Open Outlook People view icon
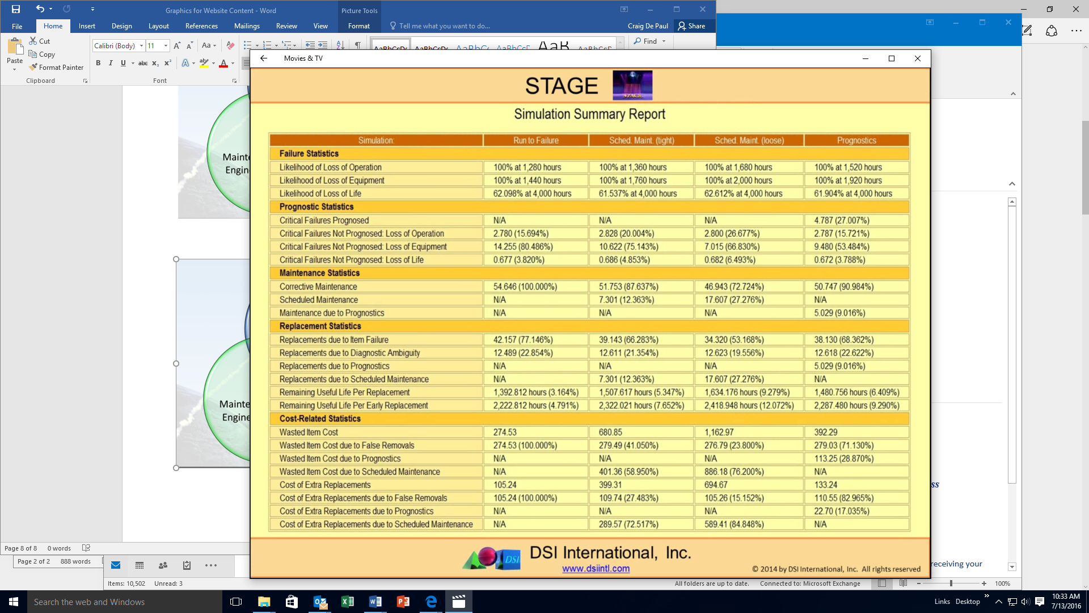 [163, 565]
